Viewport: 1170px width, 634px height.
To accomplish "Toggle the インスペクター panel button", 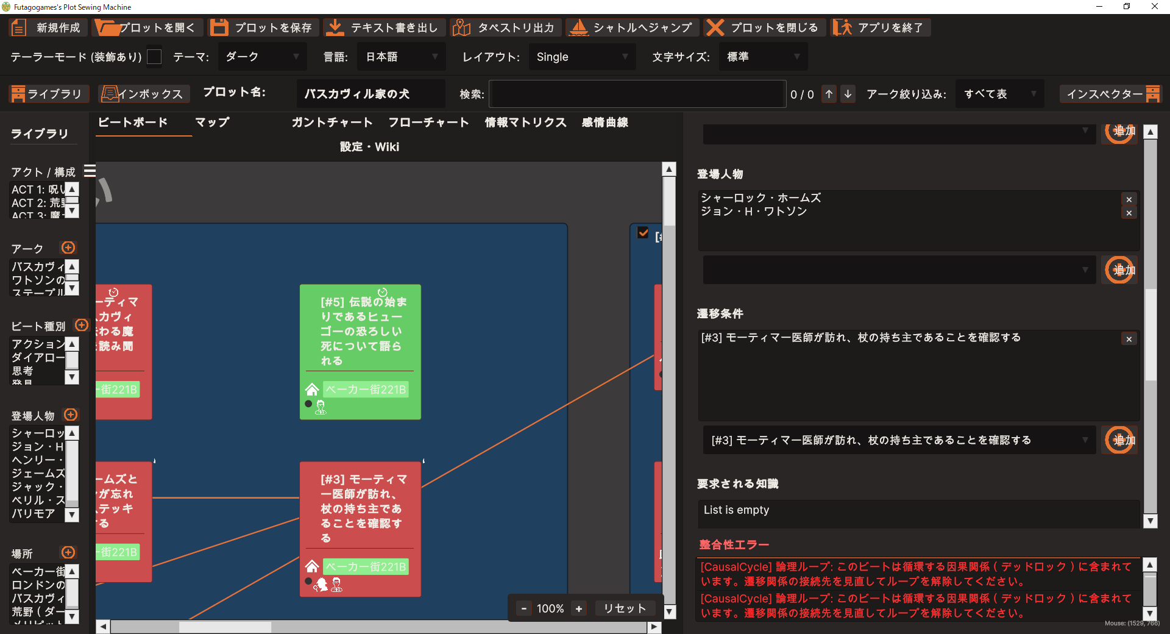I will (1111, 94).
